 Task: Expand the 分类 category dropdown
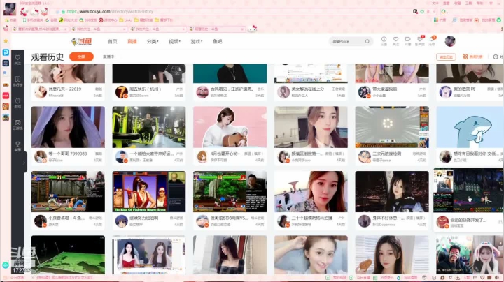click(153, 41)
